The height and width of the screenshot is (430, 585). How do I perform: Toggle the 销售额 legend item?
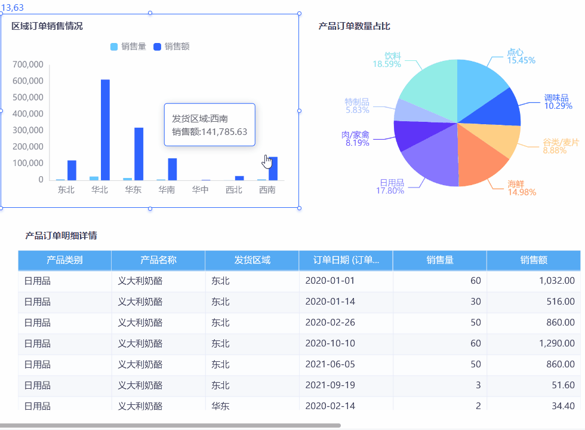172,47
